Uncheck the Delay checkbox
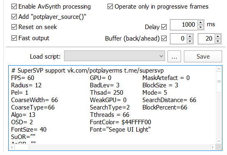 click(x=164, y=27)
